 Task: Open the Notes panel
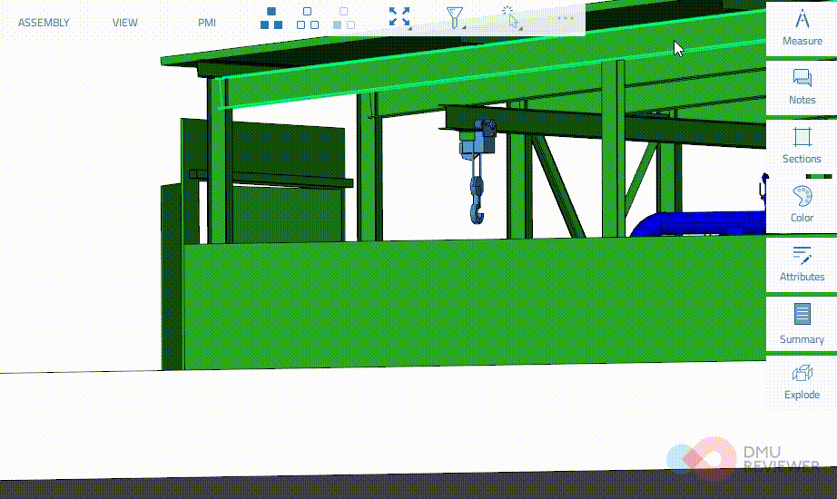click(802, 87)
